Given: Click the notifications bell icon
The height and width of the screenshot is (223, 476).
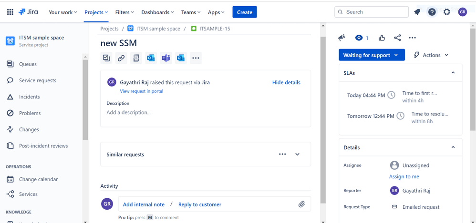Looking at the screenshot, I should (417, 12).
